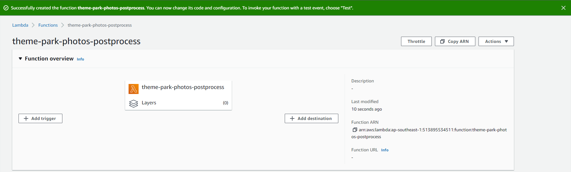This screenshot has height=172, width=571.
Task: Click the Function ARN label
Action: click(365, 122)
